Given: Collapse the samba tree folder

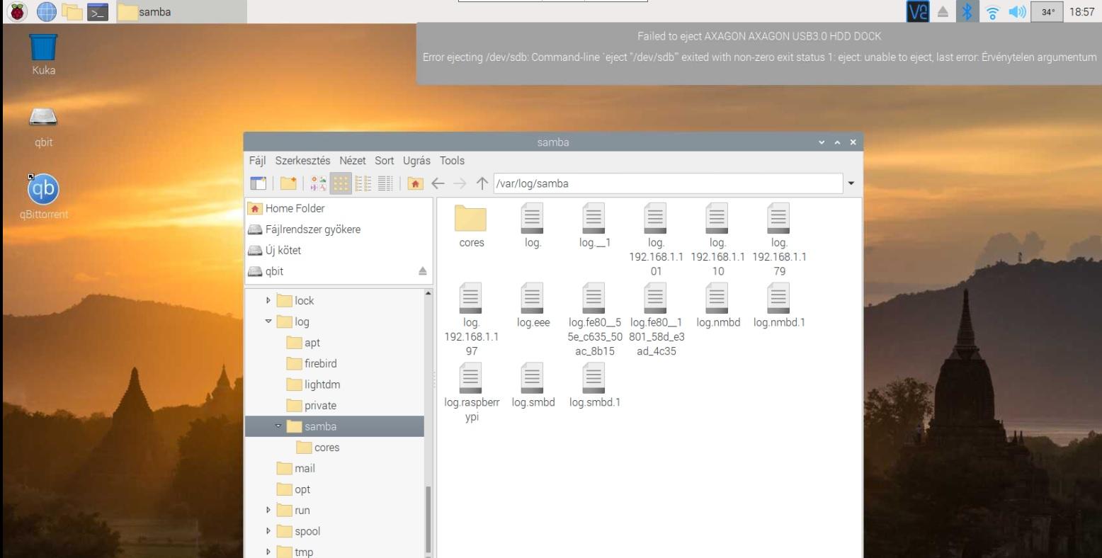Looking at the screenshot, I should point(278,426).
